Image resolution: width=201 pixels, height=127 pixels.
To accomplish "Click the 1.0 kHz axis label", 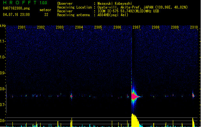I will [3, 57].
